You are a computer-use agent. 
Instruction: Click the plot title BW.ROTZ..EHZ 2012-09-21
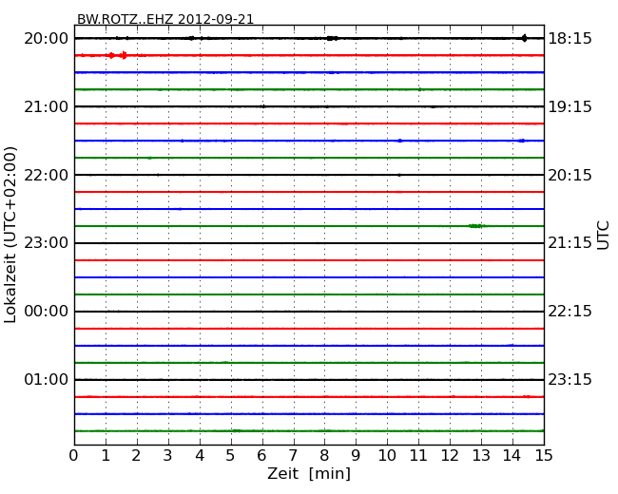(165, 19)
